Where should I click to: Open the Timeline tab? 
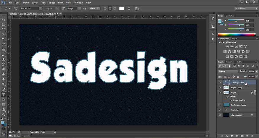(x=26, y=136)
